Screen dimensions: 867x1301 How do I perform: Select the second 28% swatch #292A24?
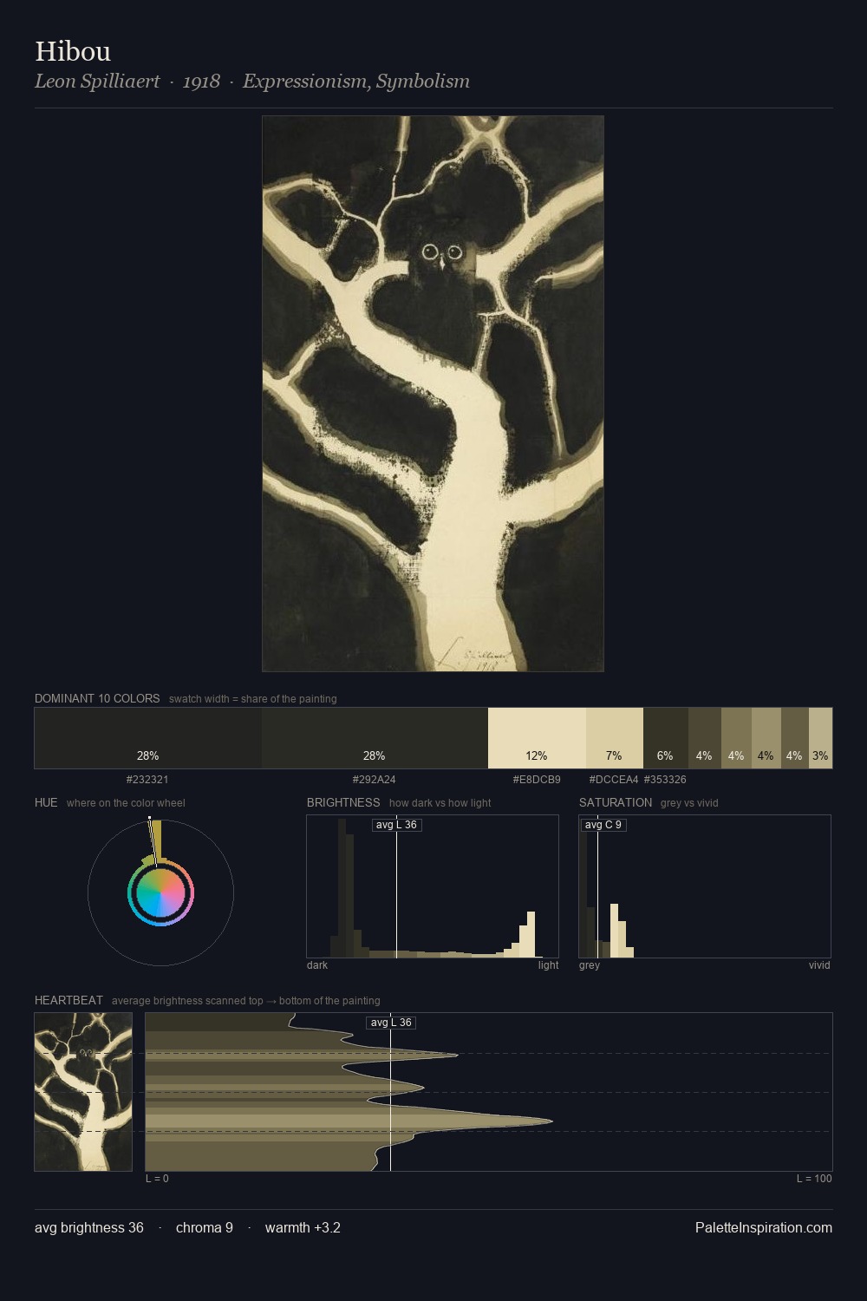tap(375, 738)
